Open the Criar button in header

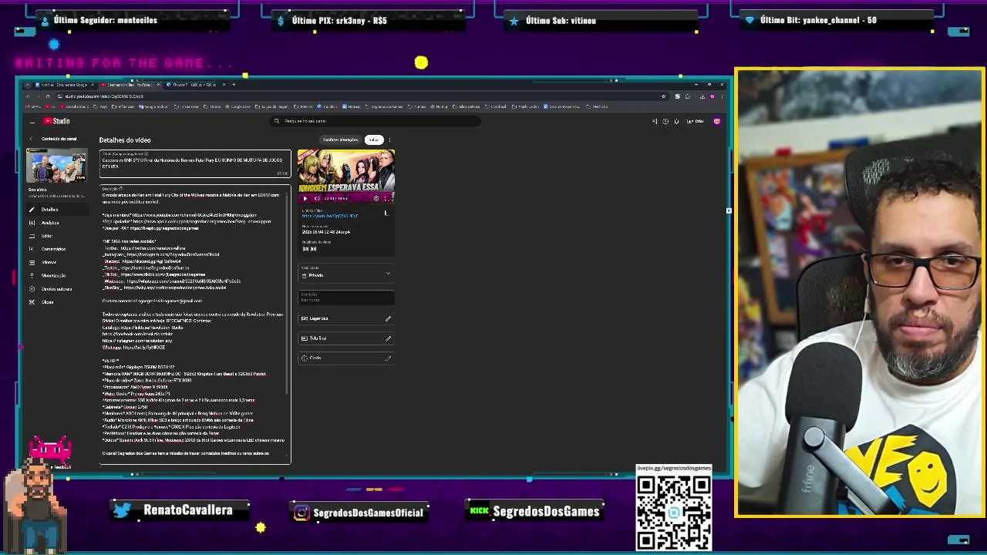coord(694,121)
